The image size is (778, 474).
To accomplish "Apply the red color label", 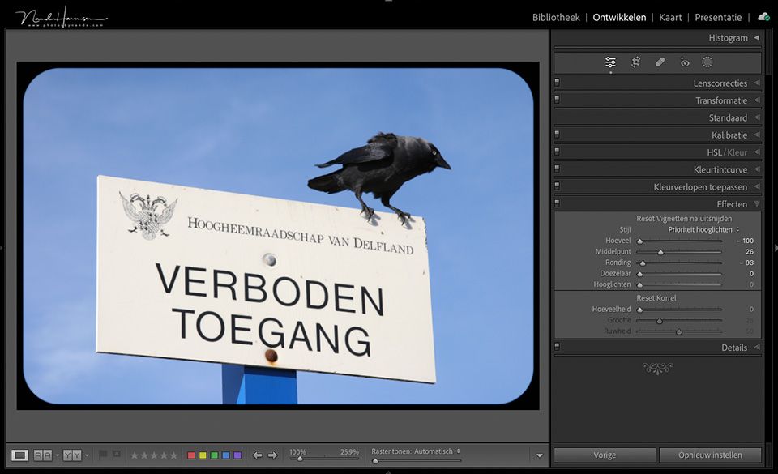I will pos(191,455).
